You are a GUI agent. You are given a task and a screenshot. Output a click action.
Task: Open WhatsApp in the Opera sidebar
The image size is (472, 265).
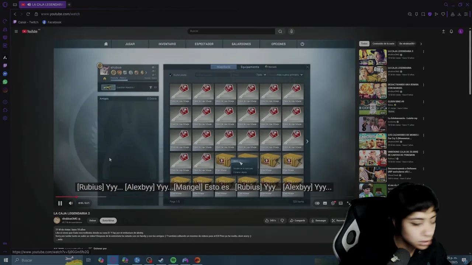[5, 82]
